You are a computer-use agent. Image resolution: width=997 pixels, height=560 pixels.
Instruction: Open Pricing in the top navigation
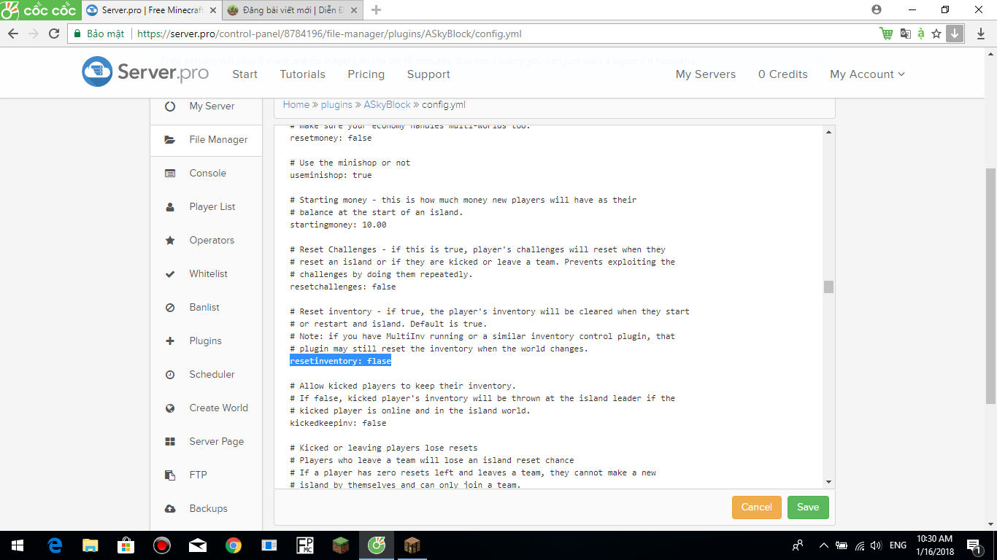[366, 74]
